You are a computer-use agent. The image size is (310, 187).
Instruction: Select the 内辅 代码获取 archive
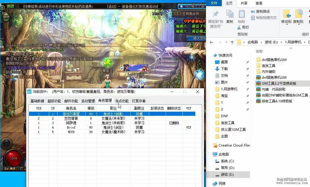(x=274, y=89)
